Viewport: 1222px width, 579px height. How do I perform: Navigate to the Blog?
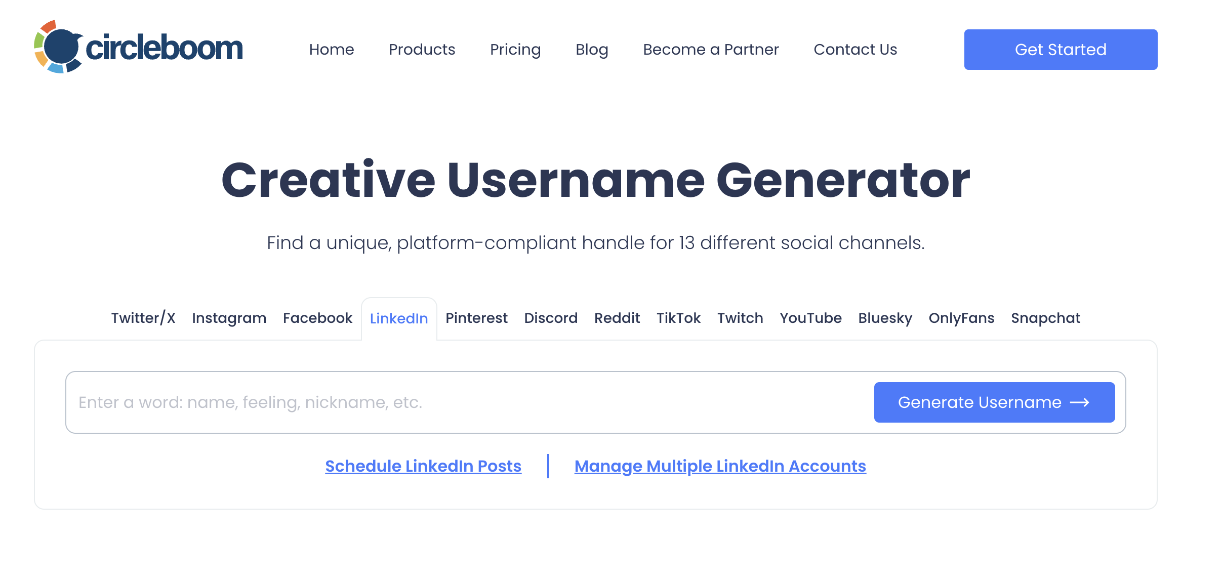(x=591, y=50)
